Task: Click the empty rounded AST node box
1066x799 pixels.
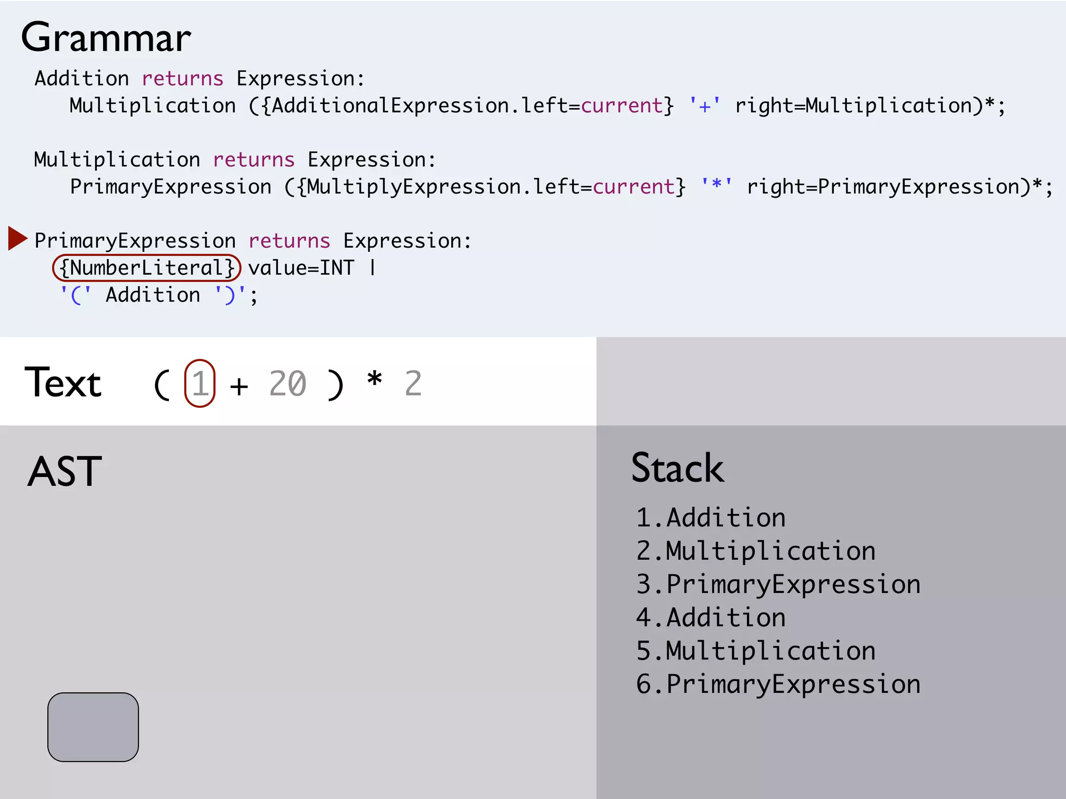Action: point(93,727)
